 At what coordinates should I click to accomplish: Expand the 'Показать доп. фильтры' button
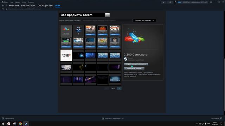(x=144, y=20)
